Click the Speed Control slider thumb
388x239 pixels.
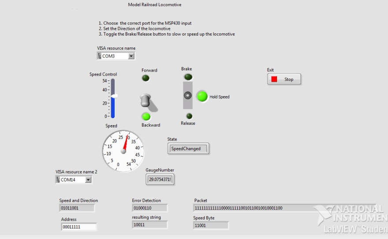click(114, 96)
